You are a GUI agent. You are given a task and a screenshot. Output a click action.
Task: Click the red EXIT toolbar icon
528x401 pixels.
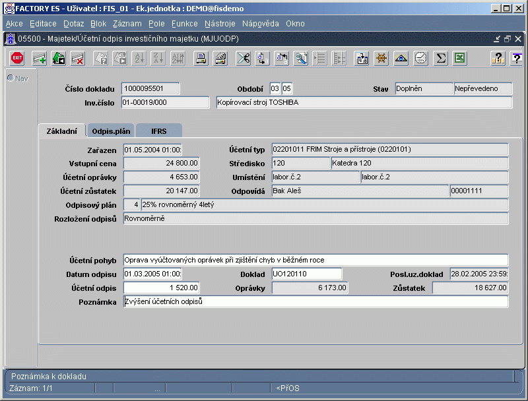click(18, 58)
